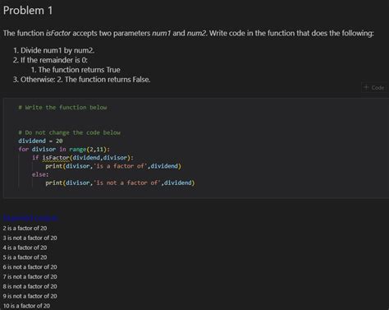Screen dimensions: 389x310
Task: Click output line '10 is a factor of 20'
Action: [x=26, y=306]
